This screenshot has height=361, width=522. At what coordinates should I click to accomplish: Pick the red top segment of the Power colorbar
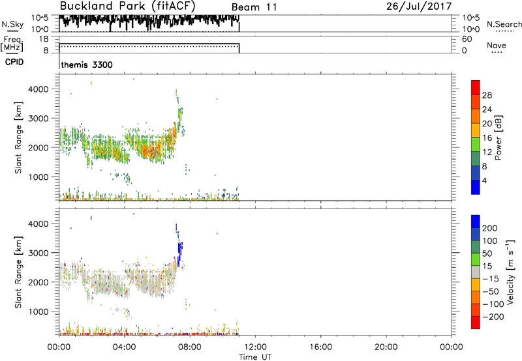click(x=476, y=87)
